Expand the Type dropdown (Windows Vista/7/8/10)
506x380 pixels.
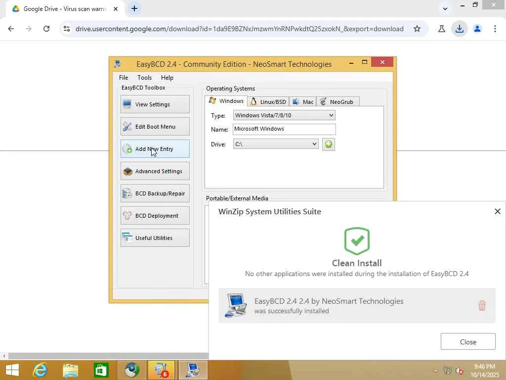pos(284,115)
